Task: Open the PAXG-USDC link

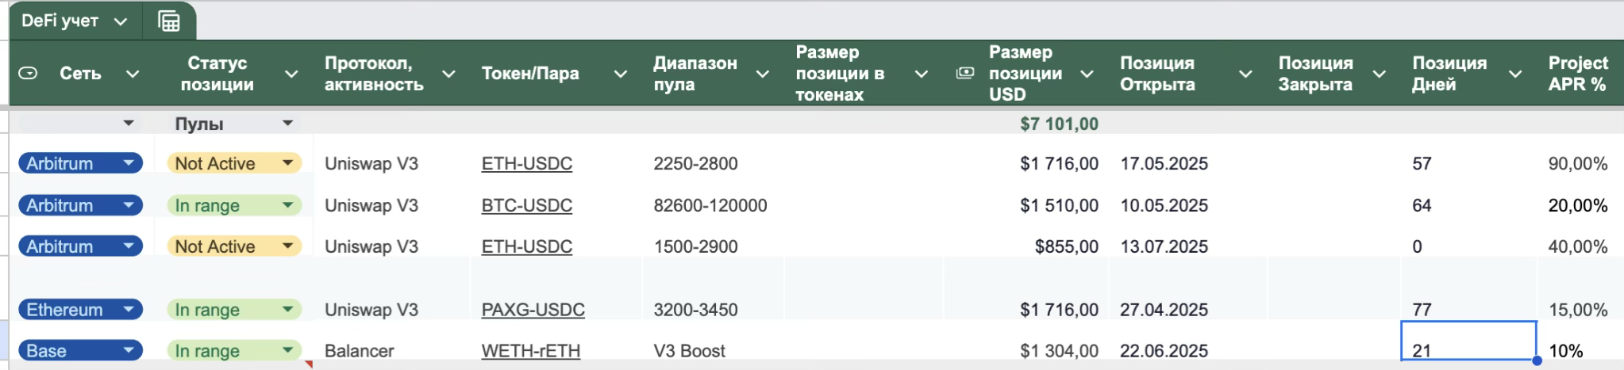Action: [533, 310]
